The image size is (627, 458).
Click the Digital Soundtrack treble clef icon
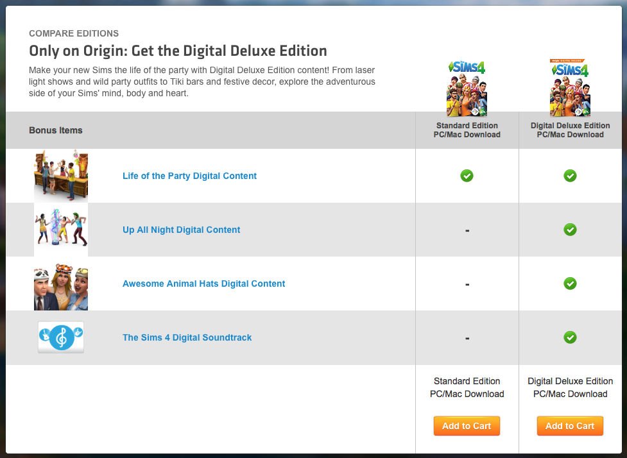pos(61,337)
